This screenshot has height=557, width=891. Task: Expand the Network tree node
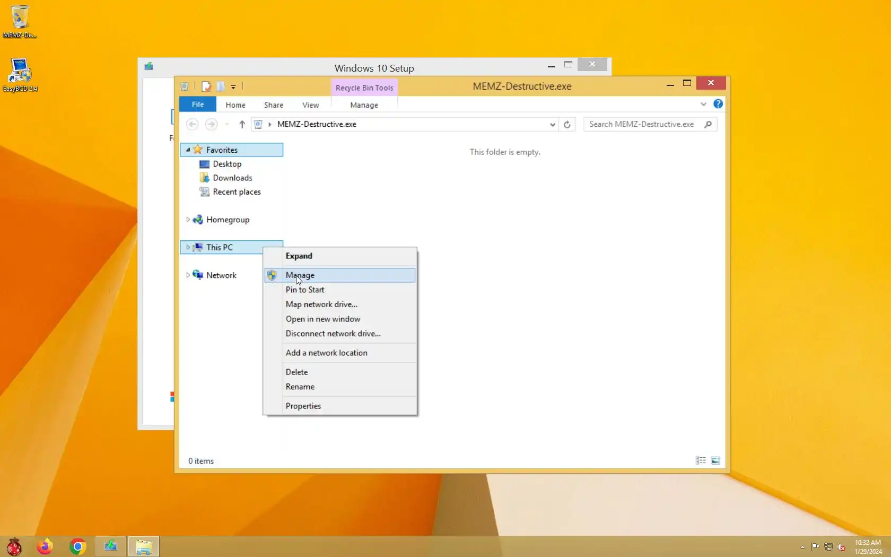click(188, 275)
